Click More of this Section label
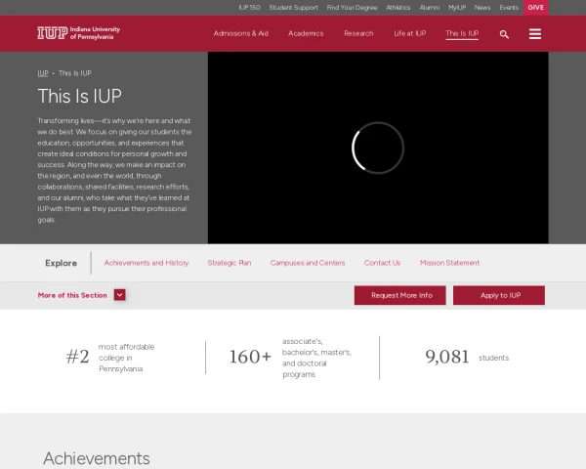The height and width of the screenshot is (469, 586). [x=72, y=295]
